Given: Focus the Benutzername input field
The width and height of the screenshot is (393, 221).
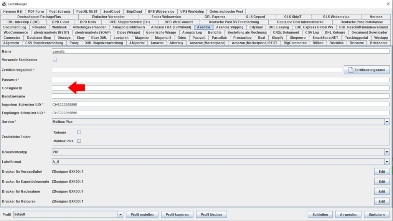Looking at the screenshot, I should pos(221,96).
